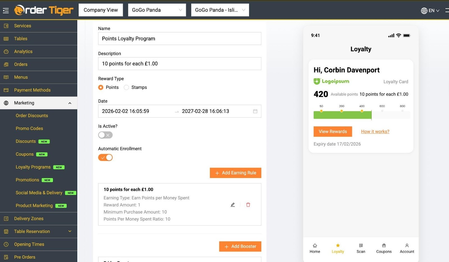Image resolution: width=449 pixels, height=262 pixels.
Task: Click the Delivery Zones sidebar label
Action: point(29,219)
